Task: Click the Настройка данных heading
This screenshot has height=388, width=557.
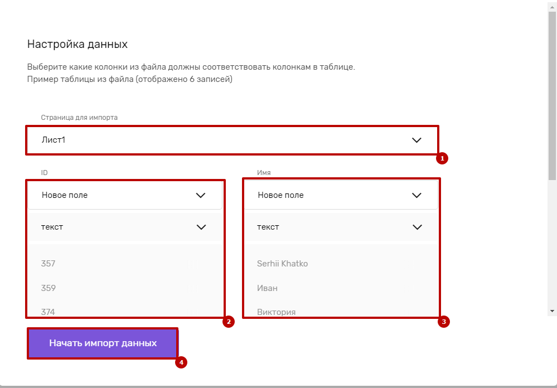Action: [78, 44]
